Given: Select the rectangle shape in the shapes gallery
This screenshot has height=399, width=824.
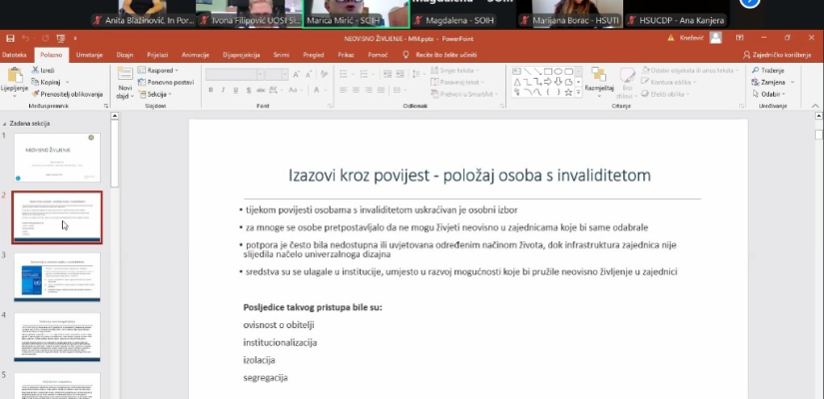Looking at the screenshot, I should [548, 72].
